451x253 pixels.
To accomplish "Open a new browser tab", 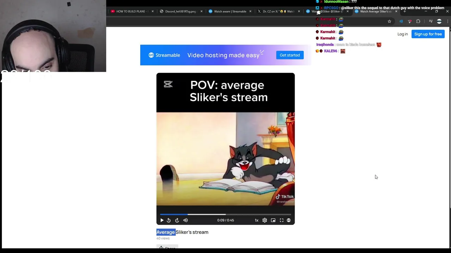I will [x=404, y=11].
